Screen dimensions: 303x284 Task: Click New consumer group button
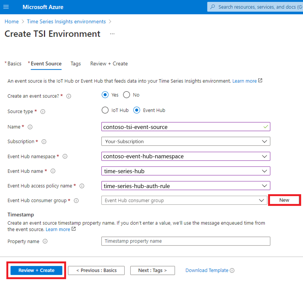(284, 200)
